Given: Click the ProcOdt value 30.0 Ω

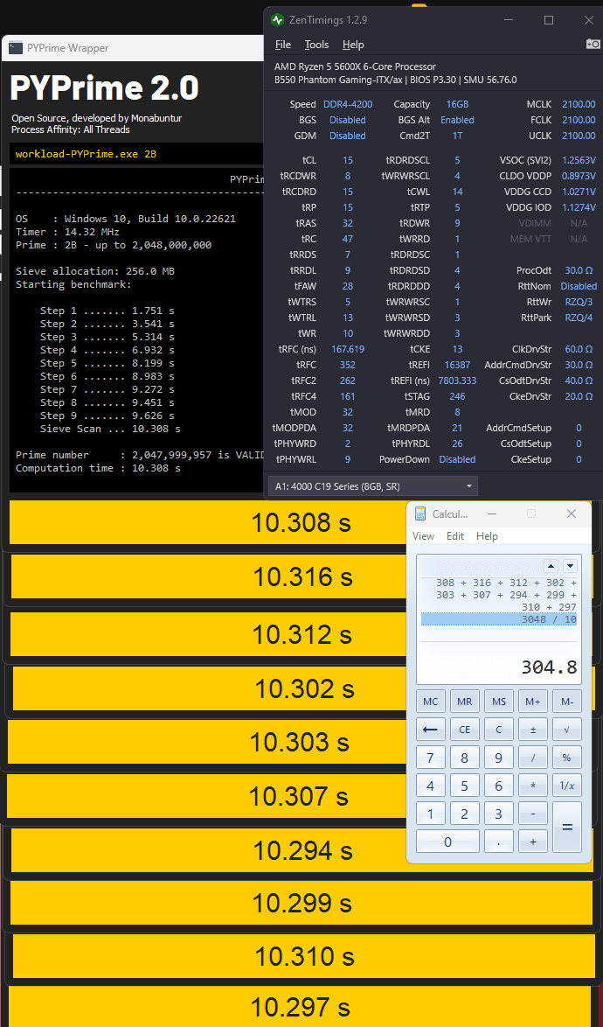Looking at the screenshot, I should [579, 270].
